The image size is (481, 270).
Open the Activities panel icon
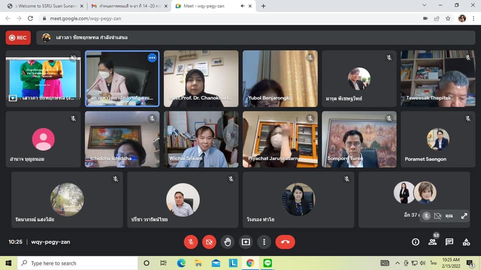coord(466,242)
